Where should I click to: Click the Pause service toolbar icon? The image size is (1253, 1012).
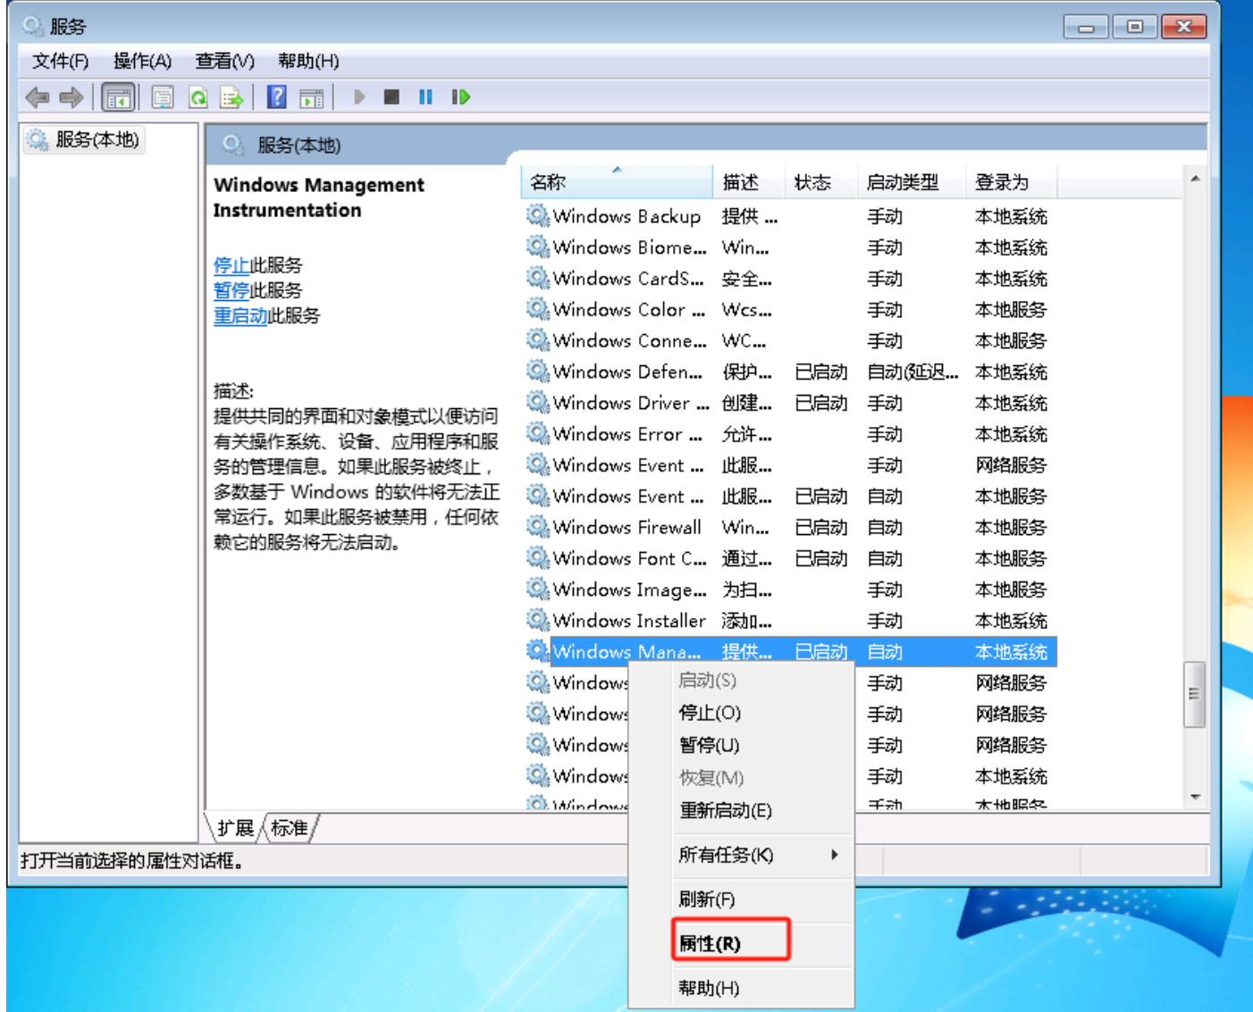point(425,96)
